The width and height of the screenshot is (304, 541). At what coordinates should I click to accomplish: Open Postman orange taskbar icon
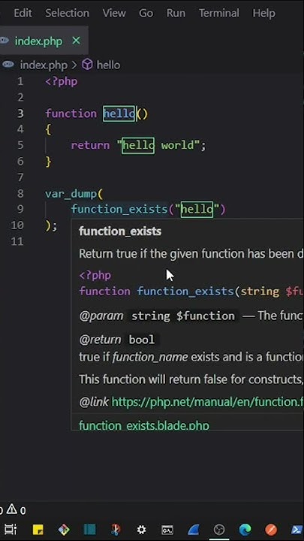click(271, 529)
